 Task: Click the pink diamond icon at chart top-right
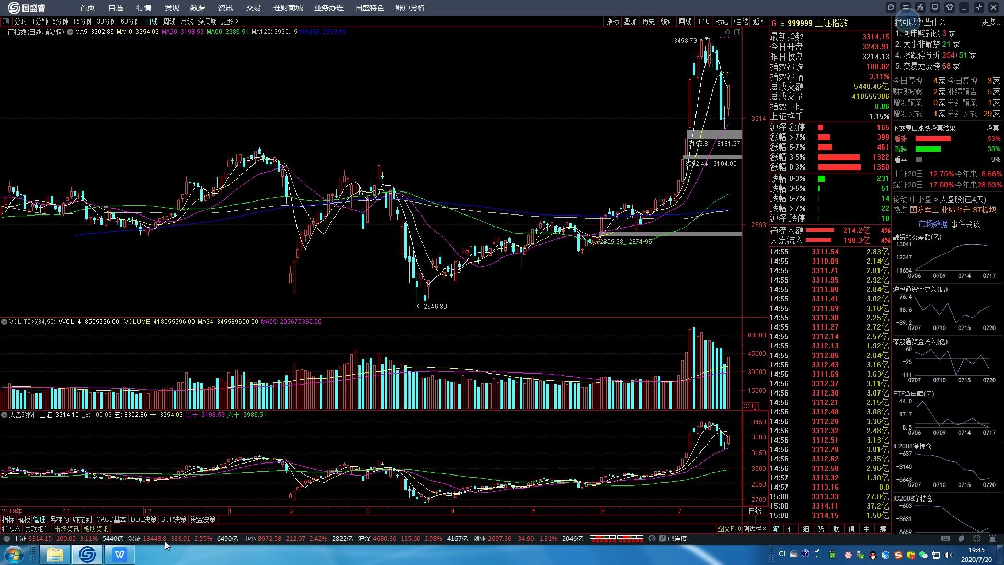(x=727, y=32)
